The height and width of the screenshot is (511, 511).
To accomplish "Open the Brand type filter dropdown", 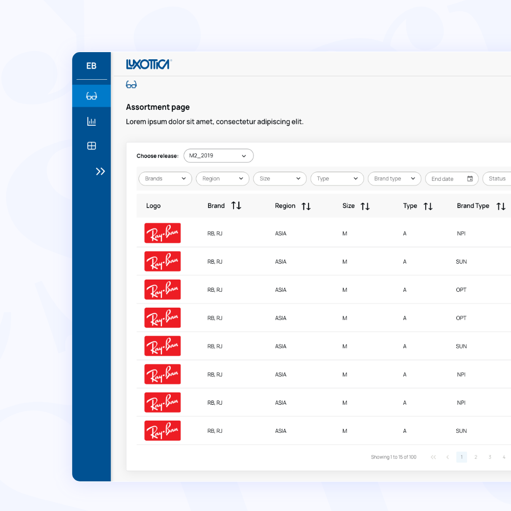I will click(394, 178).
